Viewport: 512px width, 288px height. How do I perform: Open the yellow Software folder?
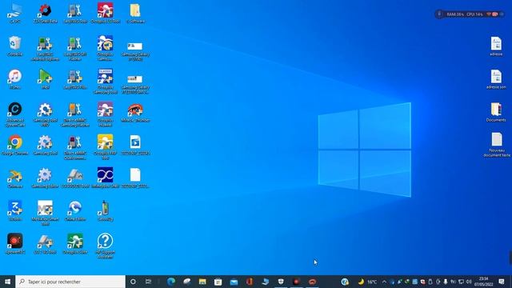point(135,13)
